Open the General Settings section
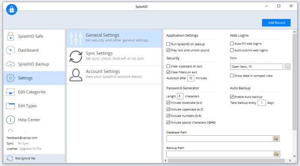This screenshot has height=166, width=300. point(114,38)
